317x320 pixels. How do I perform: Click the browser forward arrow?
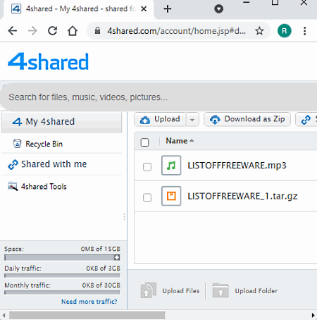point(32,31)
